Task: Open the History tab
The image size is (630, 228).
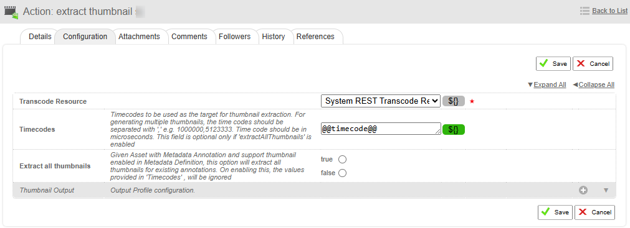Action: pos(273,37)
